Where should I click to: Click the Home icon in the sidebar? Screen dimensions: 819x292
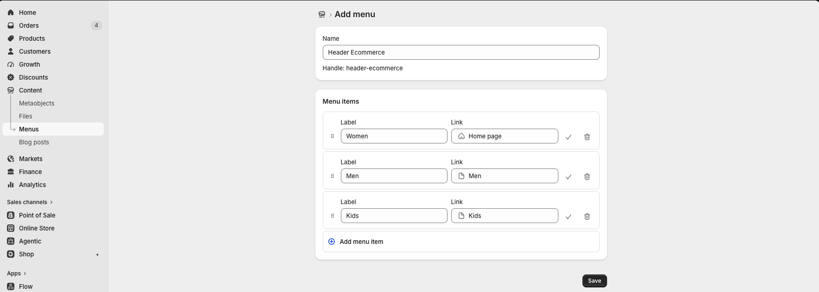(x=11, y=12)
